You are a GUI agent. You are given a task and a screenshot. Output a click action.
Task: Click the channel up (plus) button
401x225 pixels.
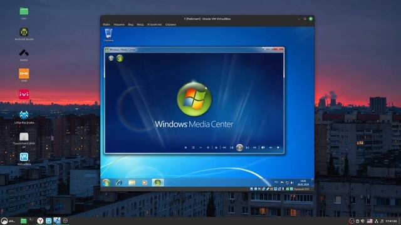coord(208,147)
